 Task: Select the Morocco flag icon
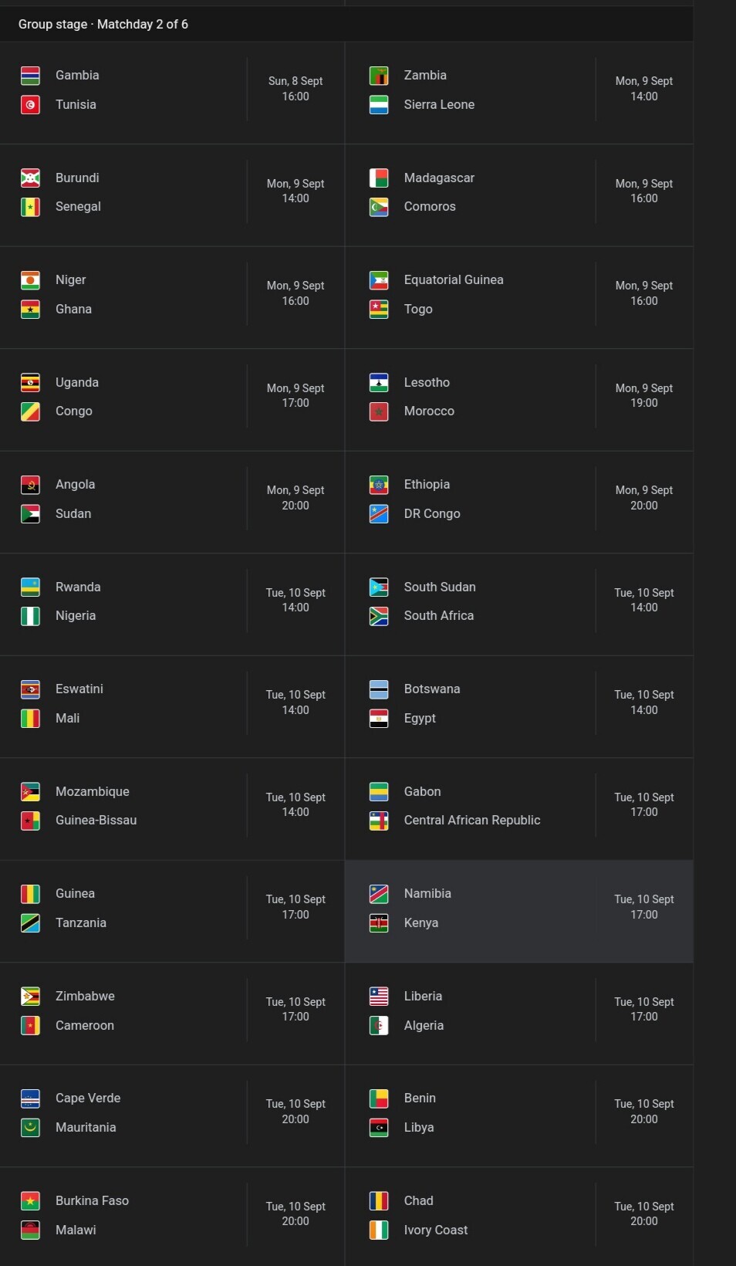[x=379, y=411]
